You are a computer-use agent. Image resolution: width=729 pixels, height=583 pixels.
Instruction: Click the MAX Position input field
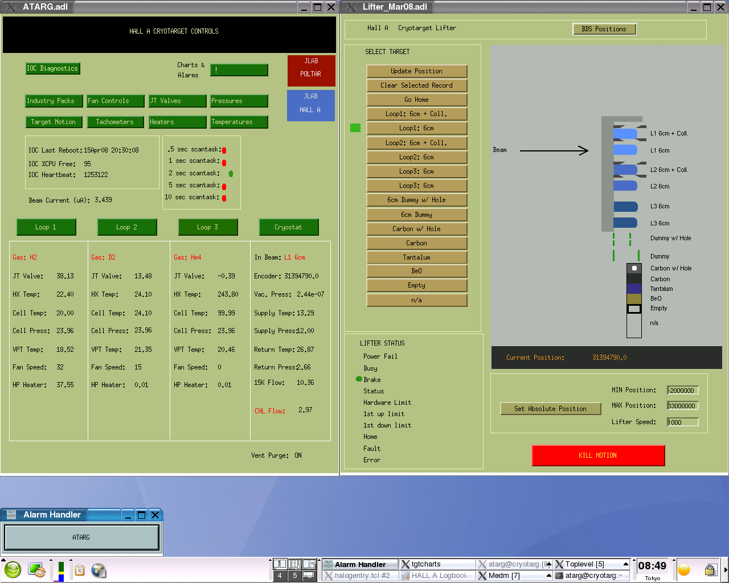(x=683, y=406)
